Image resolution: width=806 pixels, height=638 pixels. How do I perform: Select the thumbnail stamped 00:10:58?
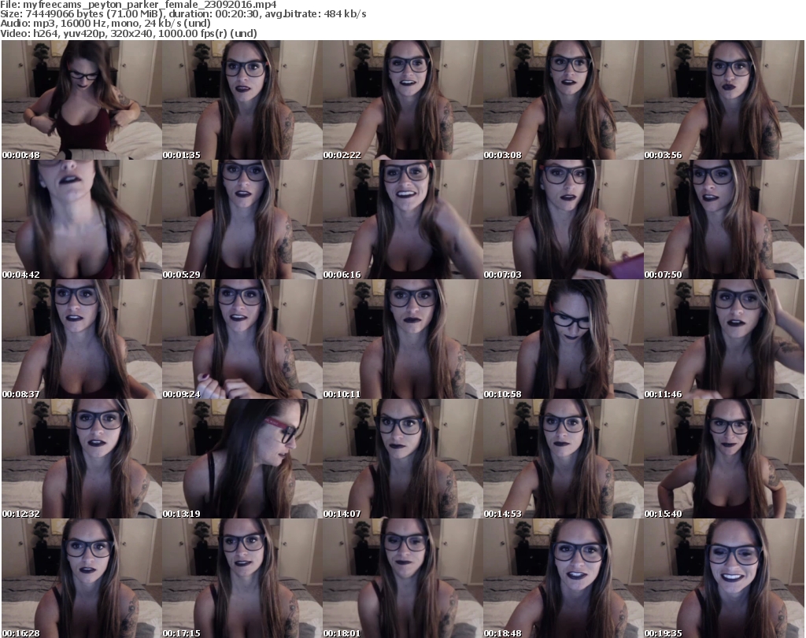[564, 340]
